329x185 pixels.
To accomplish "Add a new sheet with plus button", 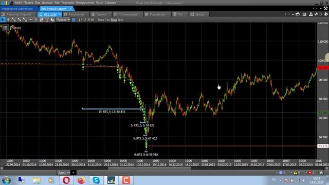I will coord(73,173).
